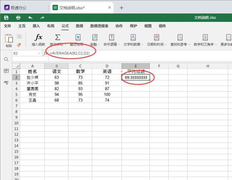Click the Save icon in green toolbar

6,18
